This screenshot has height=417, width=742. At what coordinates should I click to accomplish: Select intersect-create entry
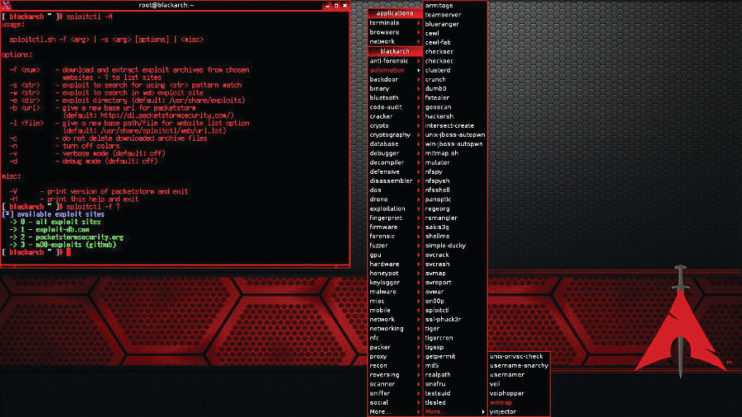tap(449, 126)
